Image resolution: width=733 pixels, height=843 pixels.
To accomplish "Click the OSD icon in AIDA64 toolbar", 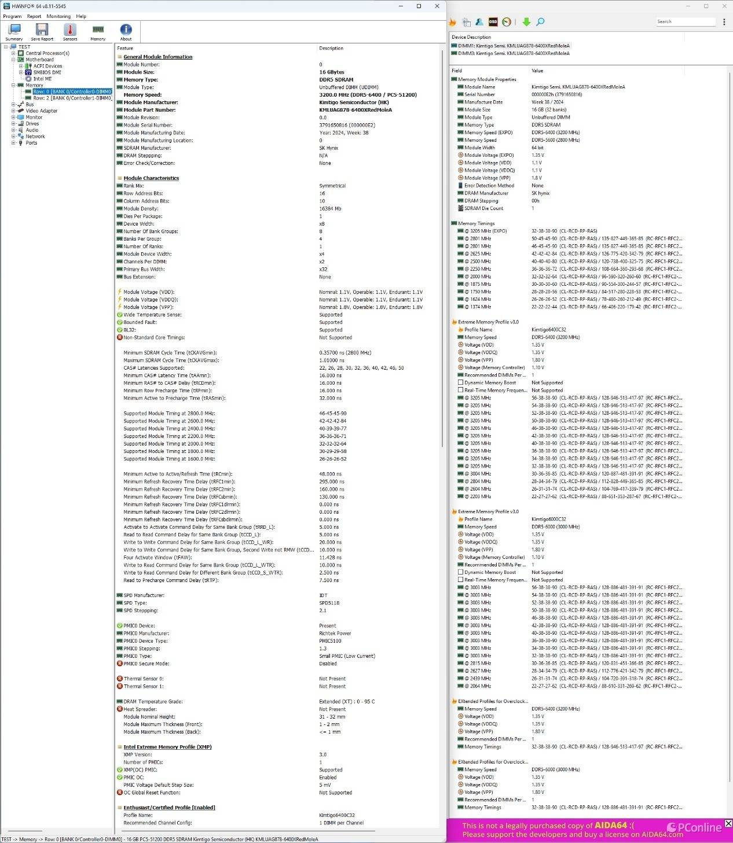I will (493, 22).
